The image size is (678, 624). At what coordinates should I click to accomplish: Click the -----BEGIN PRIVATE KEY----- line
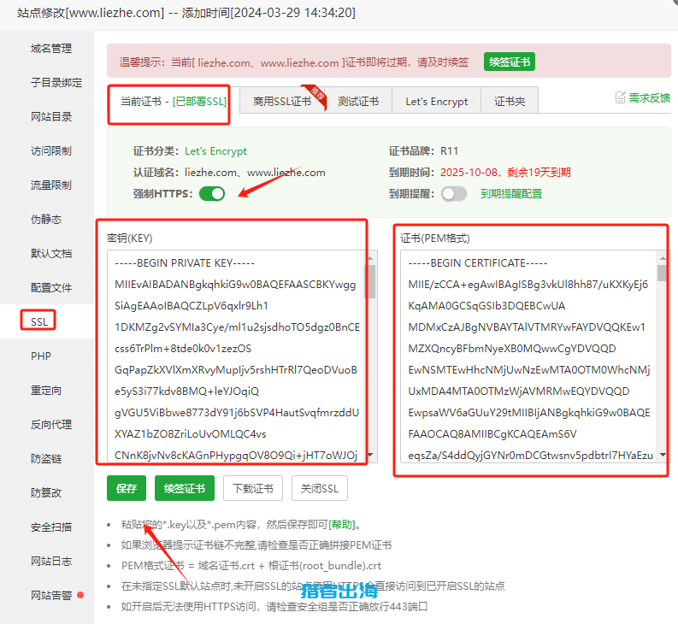coord(185,263)
